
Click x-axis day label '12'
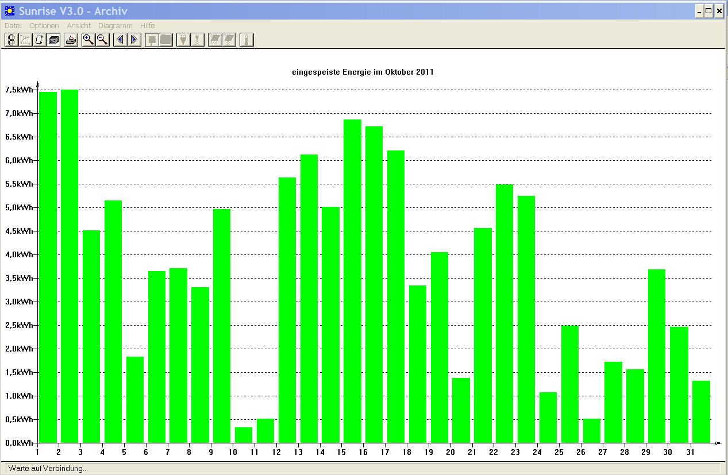276,452
